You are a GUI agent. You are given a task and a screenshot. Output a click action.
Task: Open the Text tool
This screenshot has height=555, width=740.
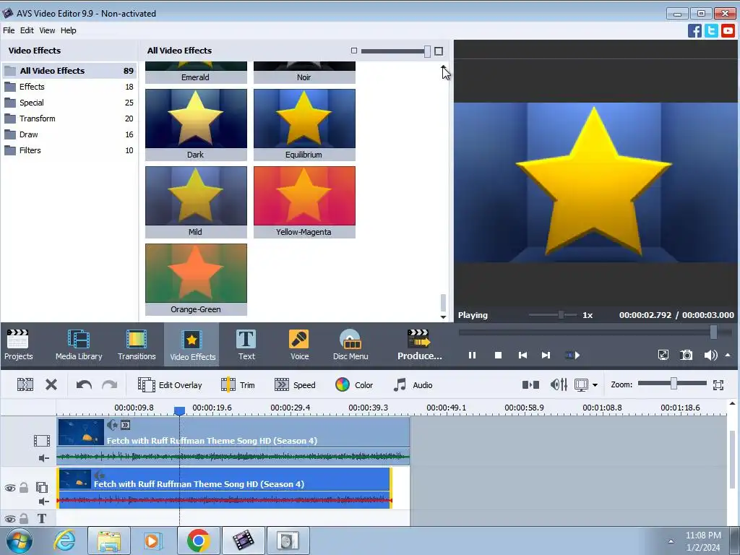pos(246,345)
